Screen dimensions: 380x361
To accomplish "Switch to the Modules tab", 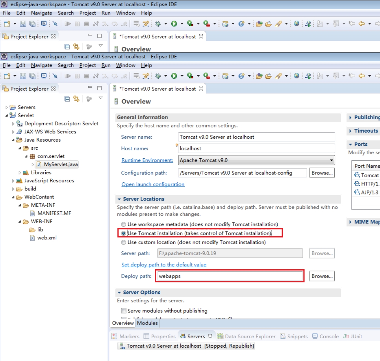I will [x=147, y=323].
